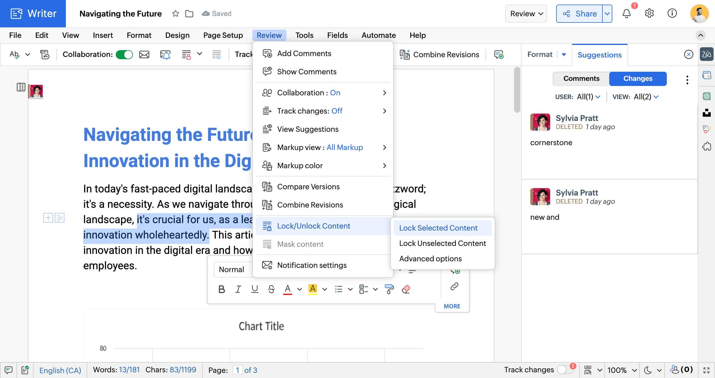Open settings gear in header

(649, 13)
